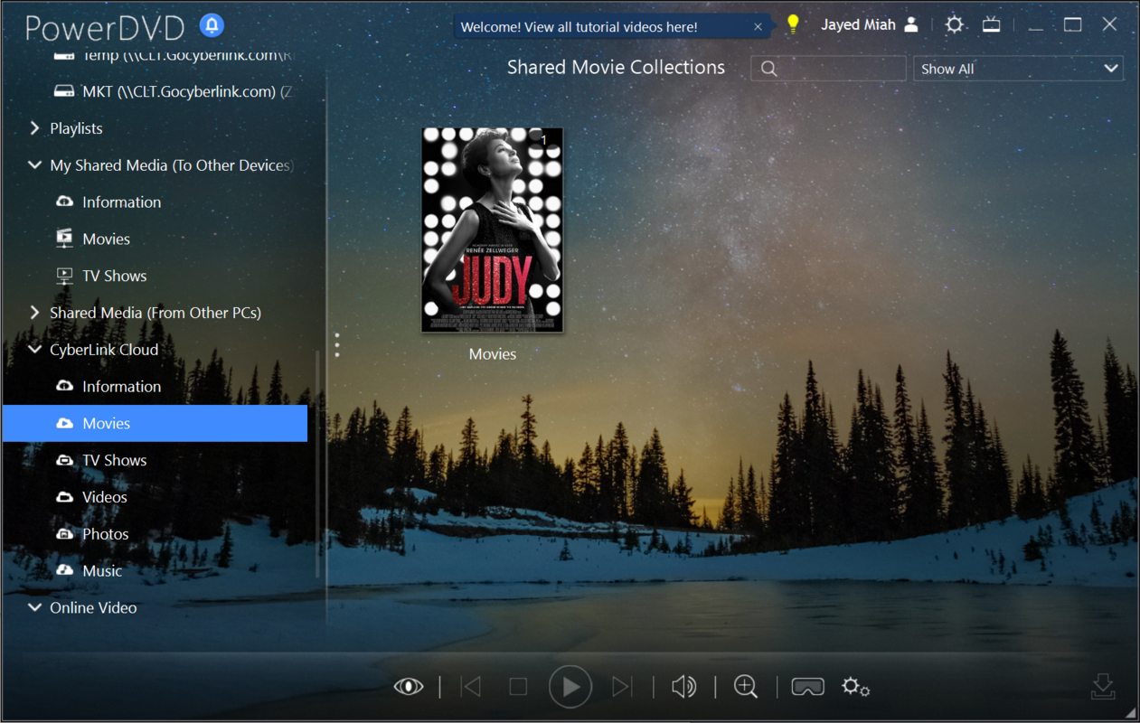Screen dimensions: 1140x723
Task: Open settings gear in title bar
Action: (x=954, y=24)
